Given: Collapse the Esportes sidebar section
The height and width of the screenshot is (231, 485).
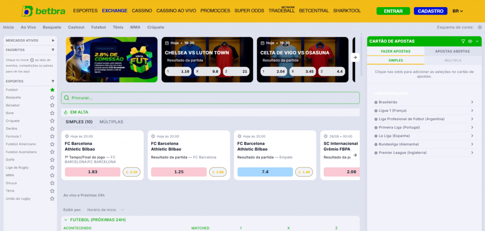Looking at the screenshot, I should 30,81.
